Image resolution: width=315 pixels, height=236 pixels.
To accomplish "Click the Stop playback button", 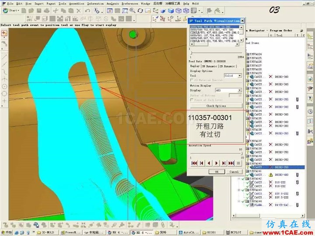I will point(238,163).
